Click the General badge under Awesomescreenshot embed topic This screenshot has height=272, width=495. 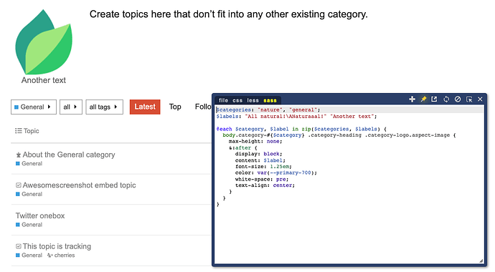[x=29, y=194]
